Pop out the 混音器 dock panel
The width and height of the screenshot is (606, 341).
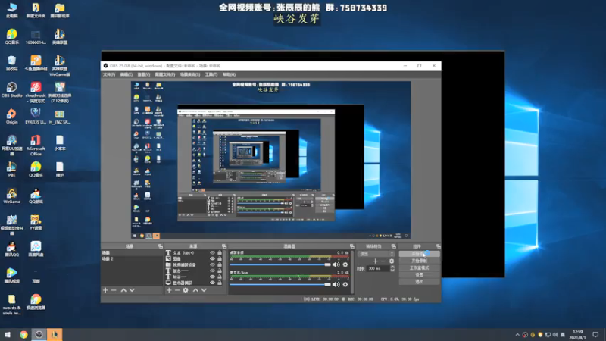tap(351, 246)
